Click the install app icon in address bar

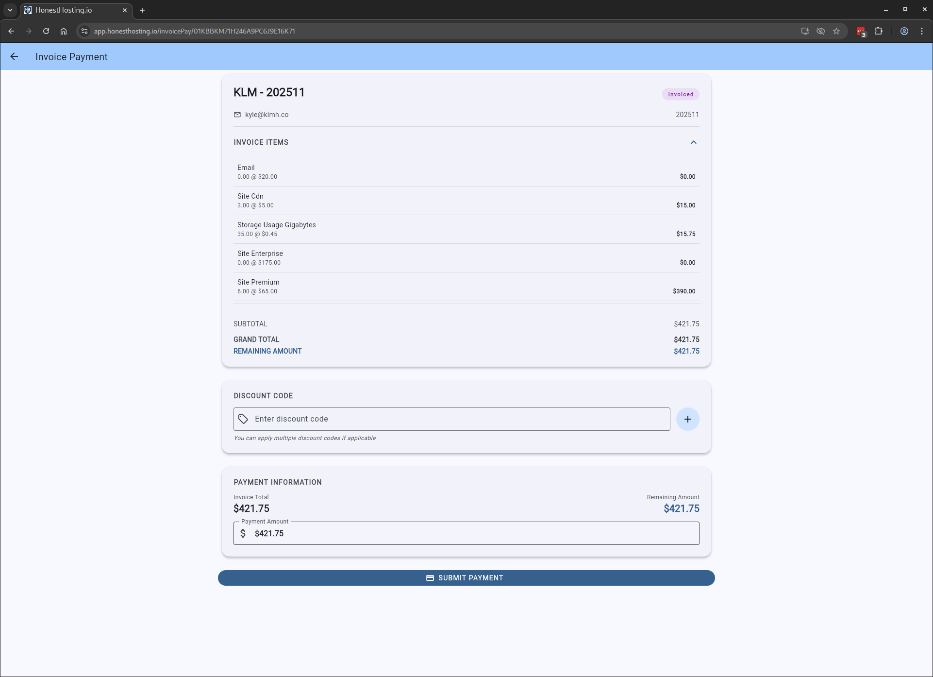pyautogui.click(x=805, y=31)
